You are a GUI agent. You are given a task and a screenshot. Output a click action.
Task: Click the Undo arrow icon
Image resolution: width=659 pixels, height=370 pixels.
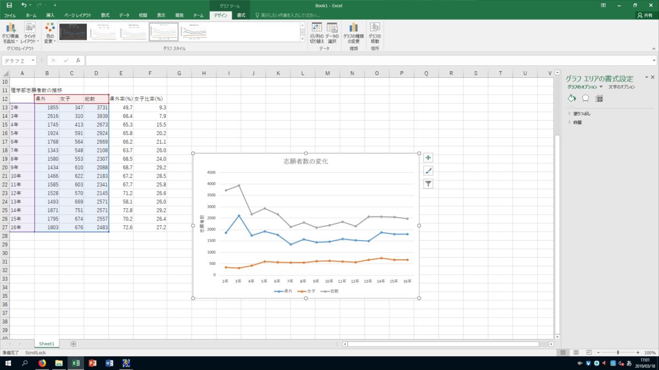coord(24,5)
